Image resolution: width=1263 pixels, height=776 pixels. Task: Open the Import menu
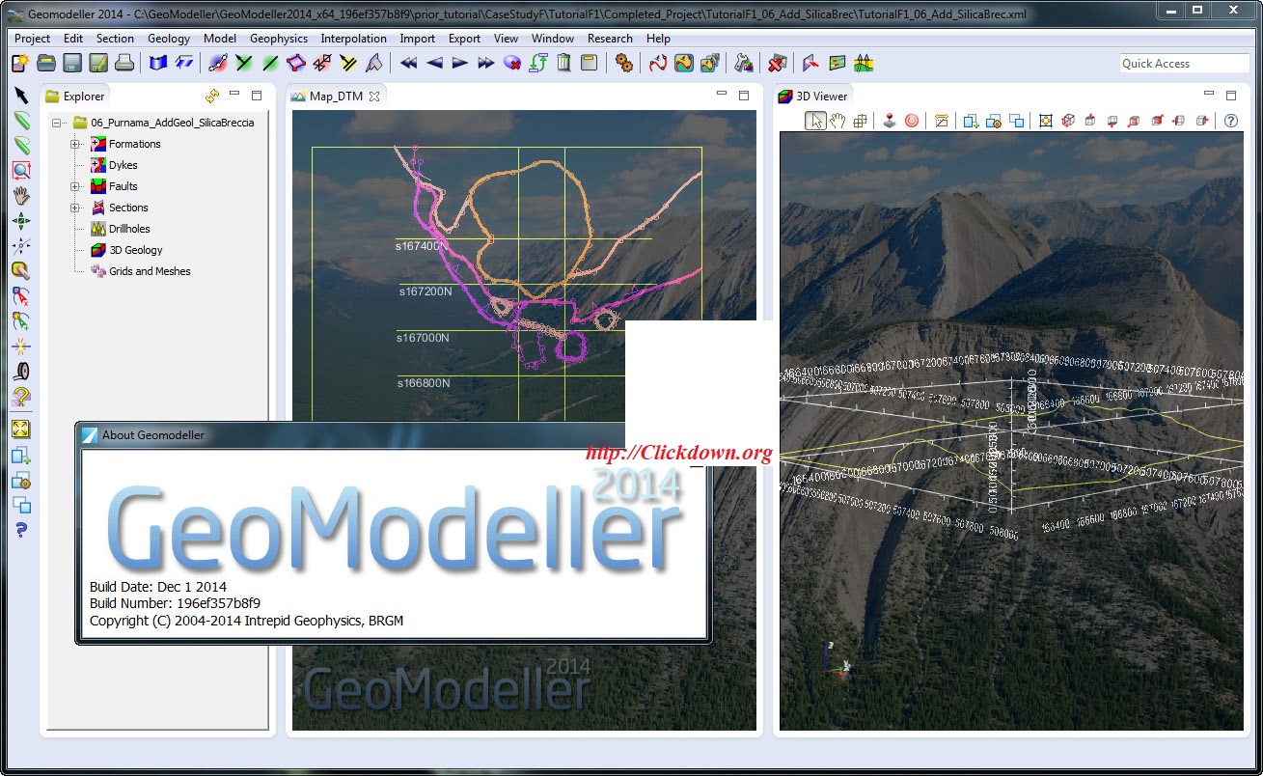pos(418,39)
